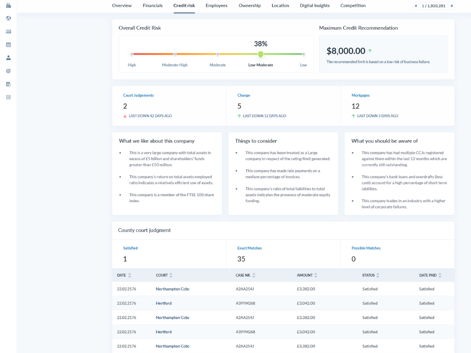Open the factory icon in the sidebar

point(8,6)
